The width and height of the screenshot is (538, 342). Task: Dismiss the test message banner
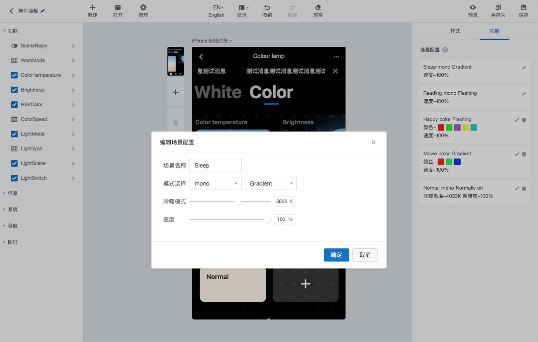pyautogui.click(x=335, y=71)
